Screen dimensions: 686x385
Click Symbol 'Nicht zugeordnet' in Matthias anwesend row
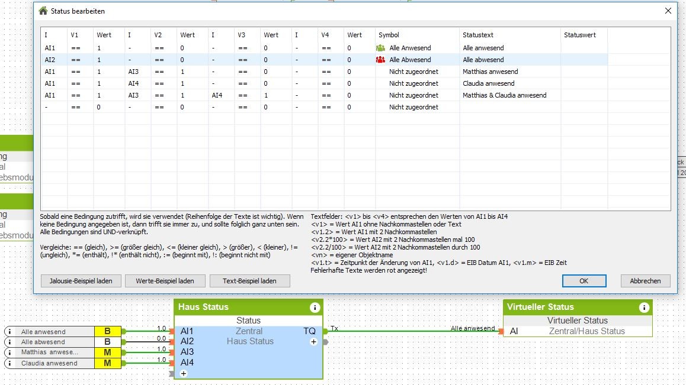coord(413,72)
